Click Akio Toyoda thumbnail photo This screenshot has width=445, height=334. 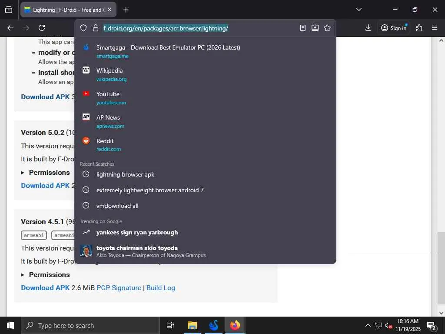tap(86, 251)
